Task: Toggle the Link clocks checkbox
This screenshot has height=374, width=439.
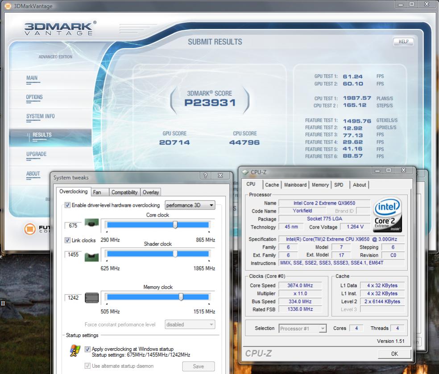Action: (67, 240)
